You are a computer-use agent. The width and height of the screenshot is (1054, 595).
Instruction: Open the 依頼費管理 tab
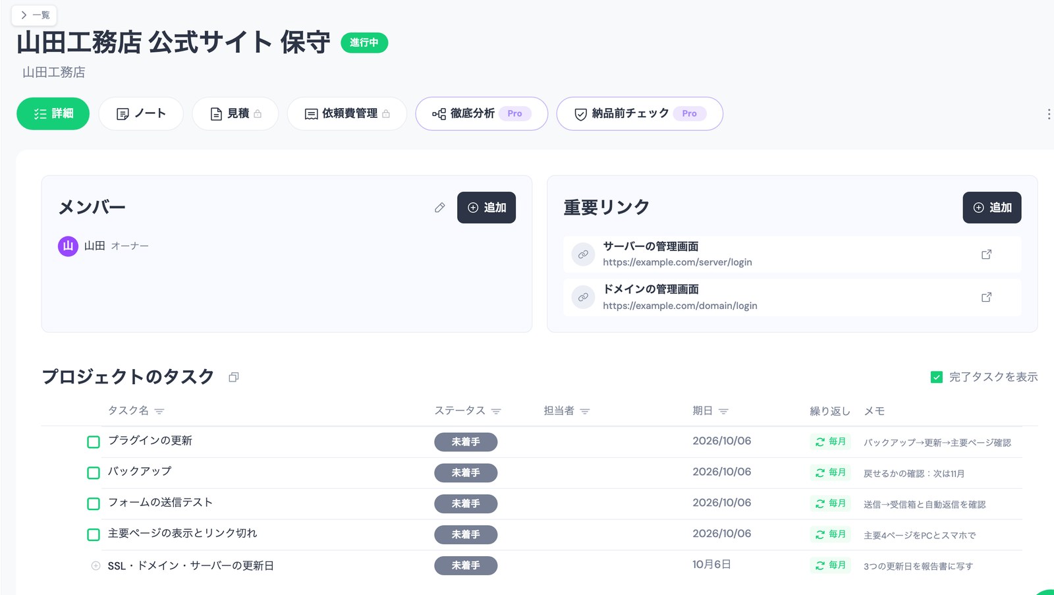point(347,114)
